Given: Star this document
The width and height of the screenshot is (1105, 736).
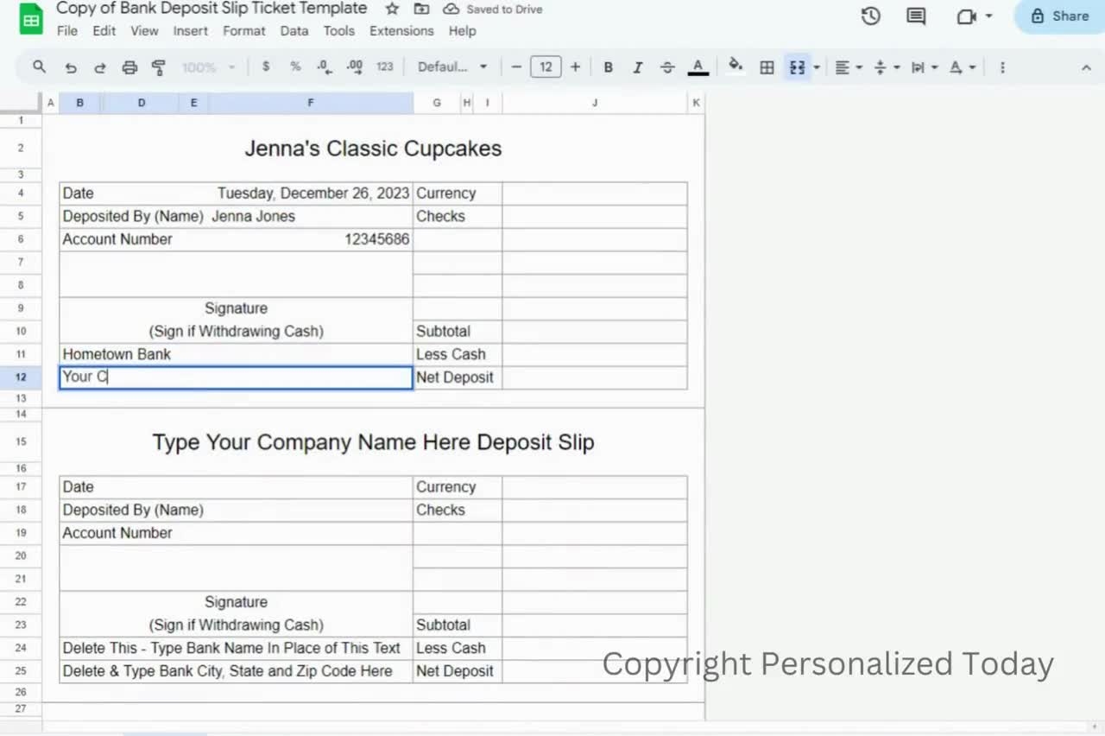Looking at the screenshot, I should 392,9.
